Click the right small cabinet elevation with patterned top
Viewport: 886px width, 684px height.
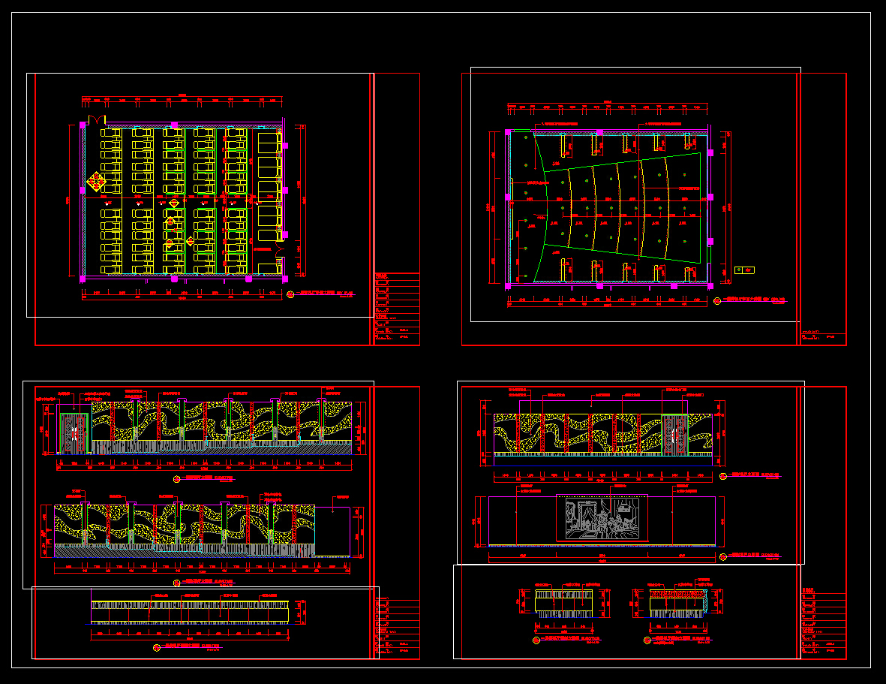coord(677,604)
